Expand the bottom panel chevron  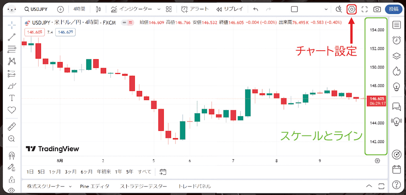point(369,186)
